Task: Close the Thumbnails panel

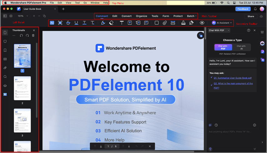Action: coord(34,30)
